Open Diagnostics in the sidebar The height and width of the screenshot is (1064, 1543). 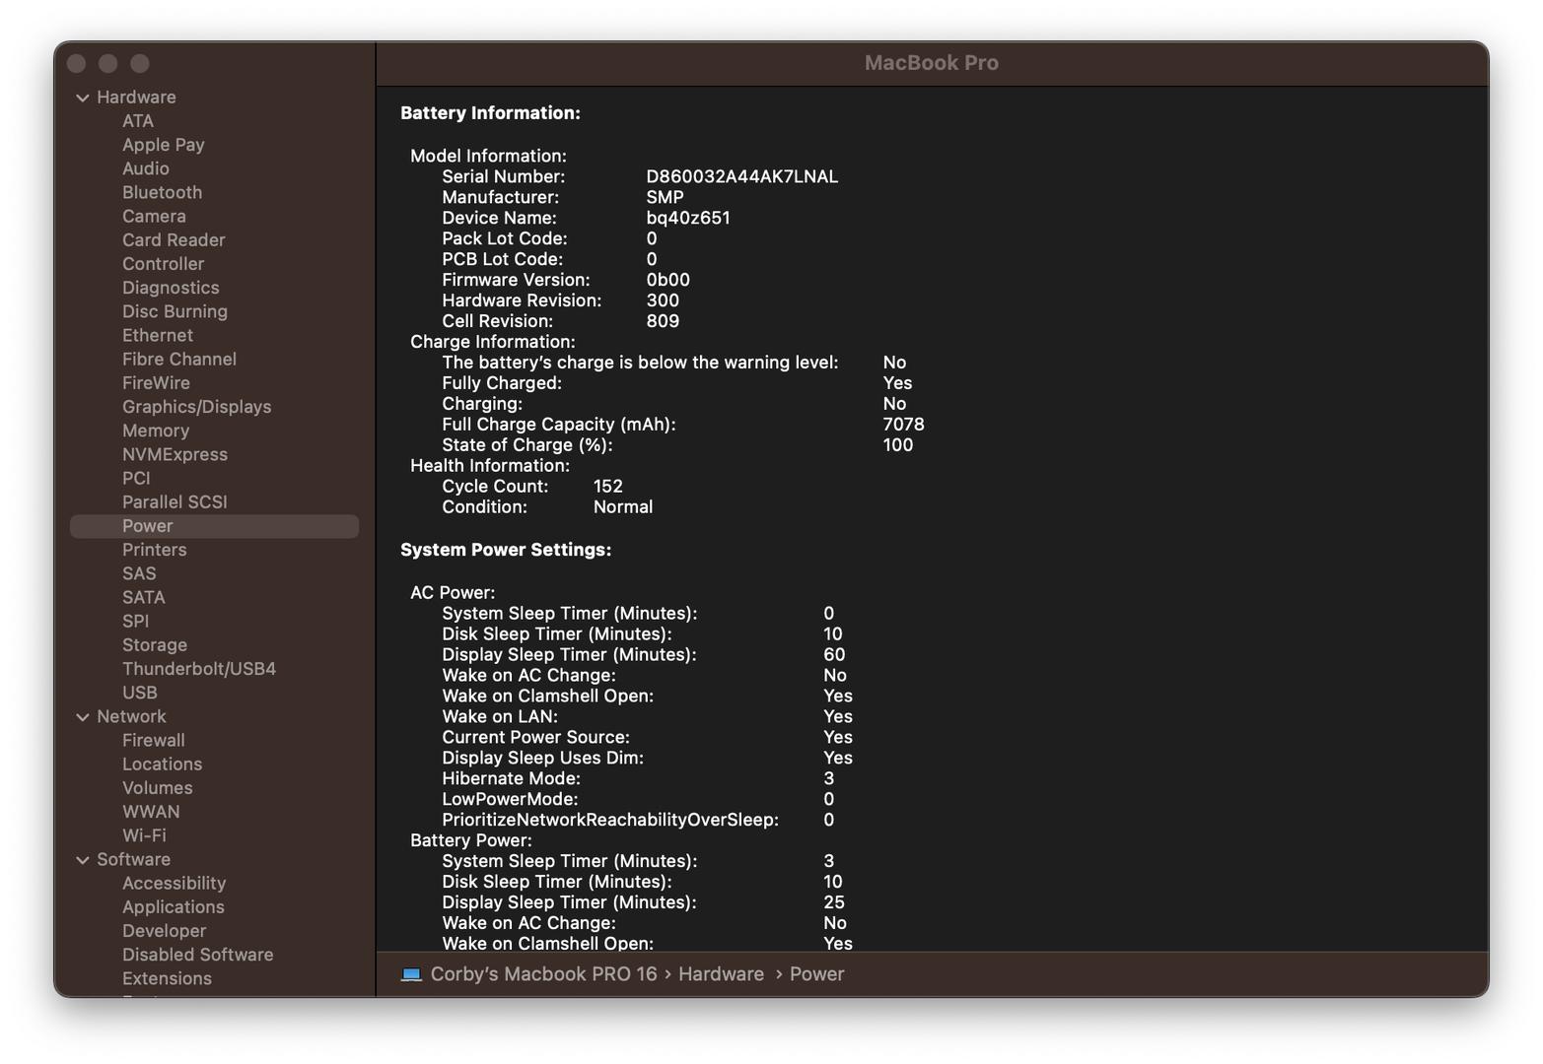(x=171, y=288)
